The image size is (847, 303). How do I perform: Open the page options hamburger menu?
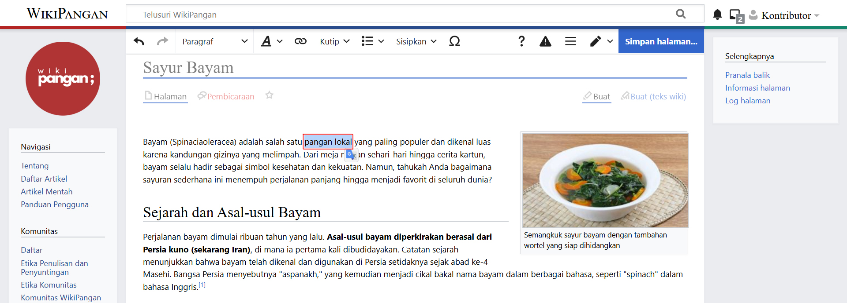(x=570, y=41)
